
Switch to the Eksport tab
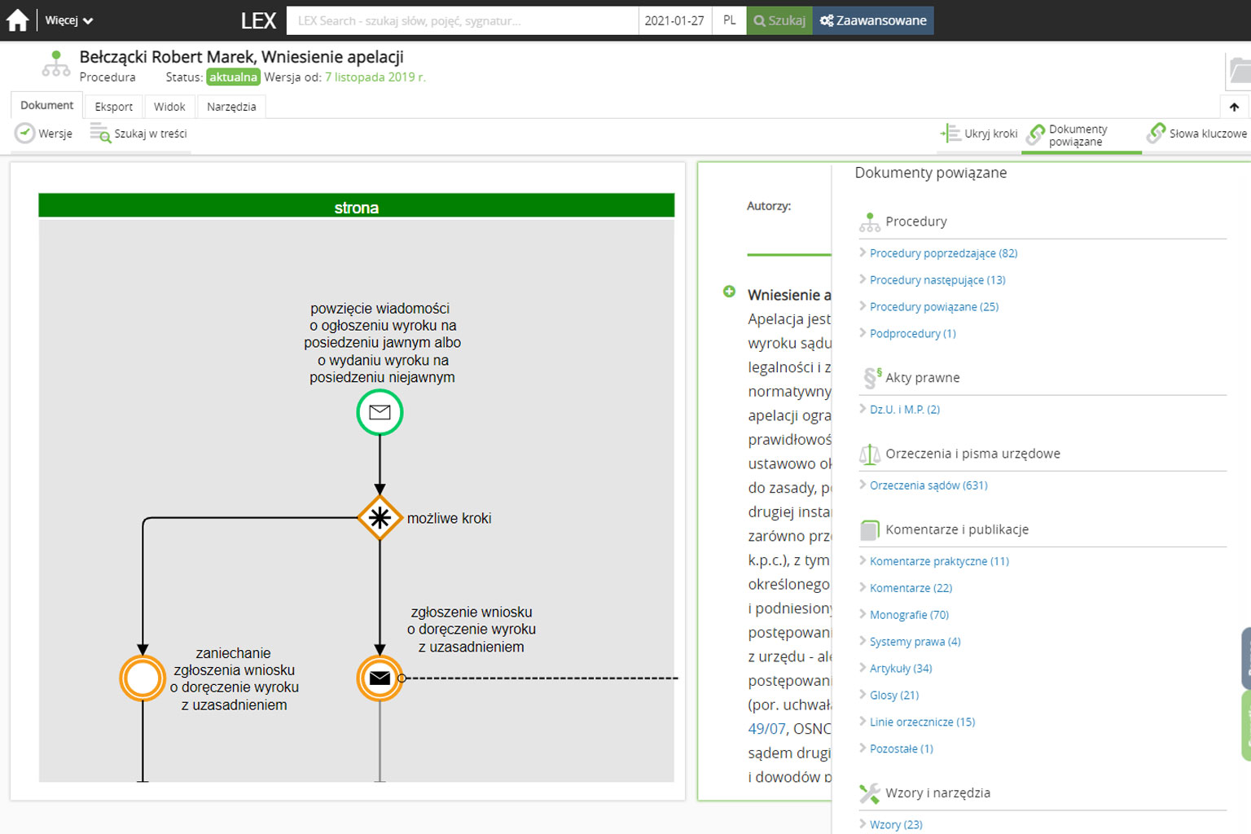pyautogui.click(x=113, y=107)
